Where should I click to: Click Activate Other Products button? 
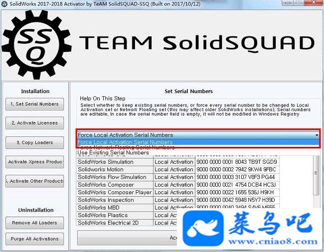(x=34, y=181)
